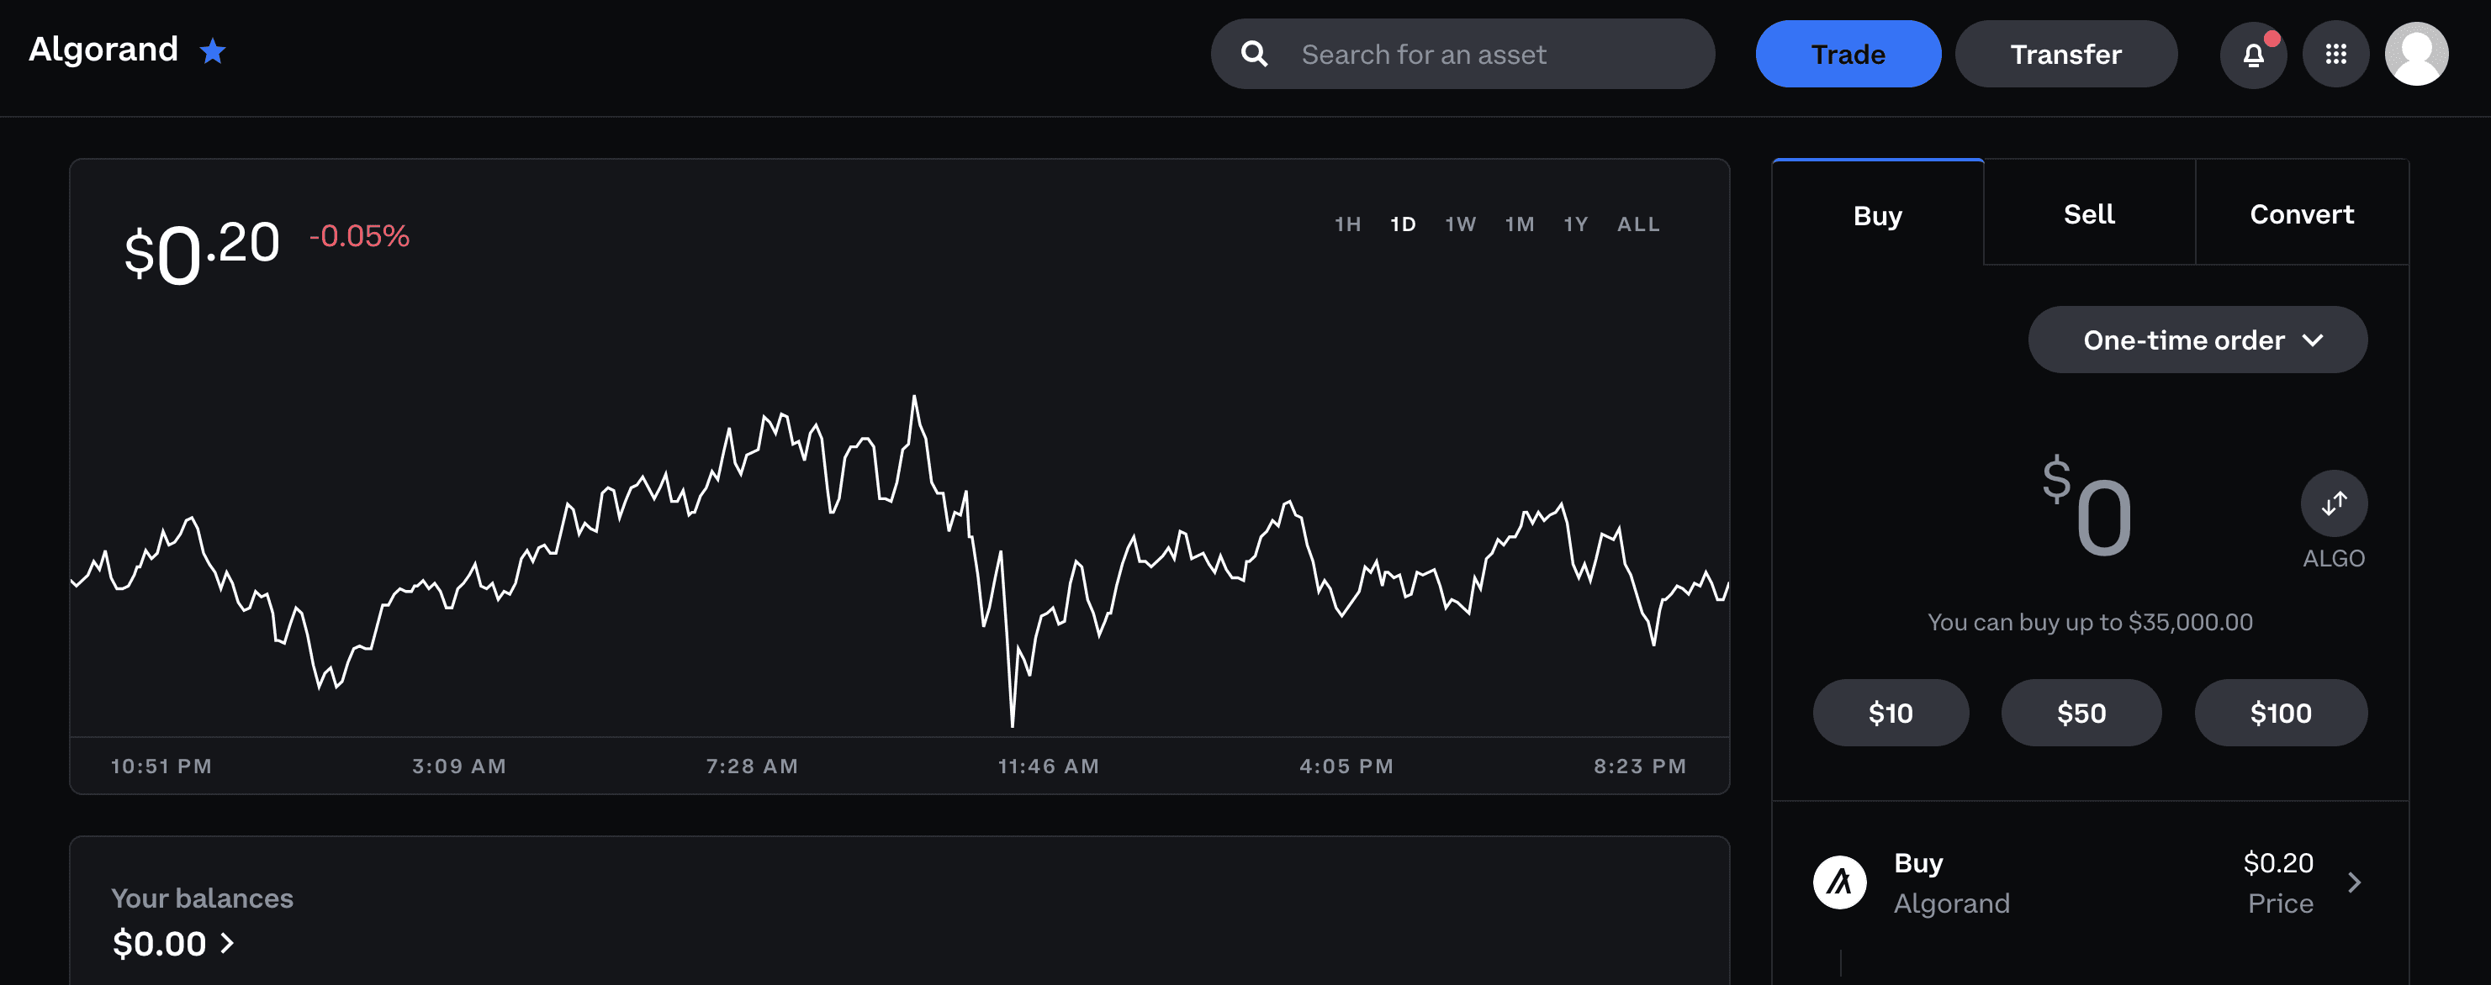Select the 1W chart range
Viewport: 2491px width, 985px height.
click(1461, 224)
